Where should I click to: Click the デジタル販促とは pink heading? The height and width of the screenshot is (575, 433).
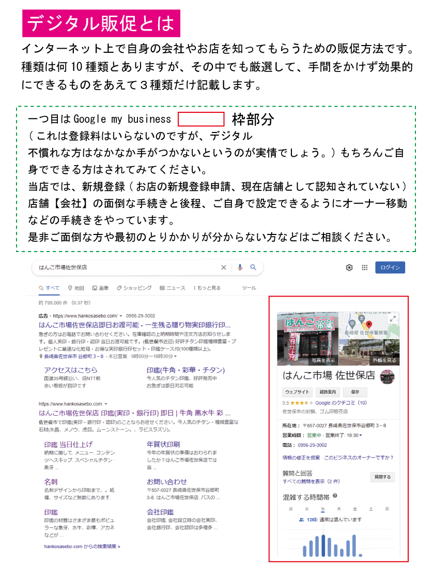pos(101,23)
